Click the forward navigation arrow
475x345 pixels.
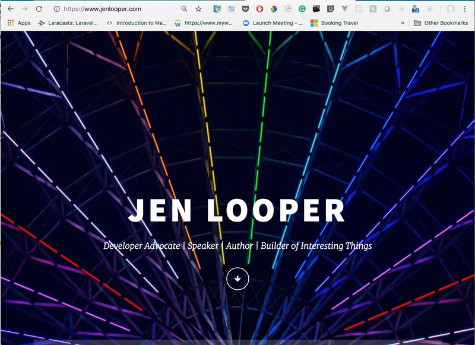click(24, 9)
